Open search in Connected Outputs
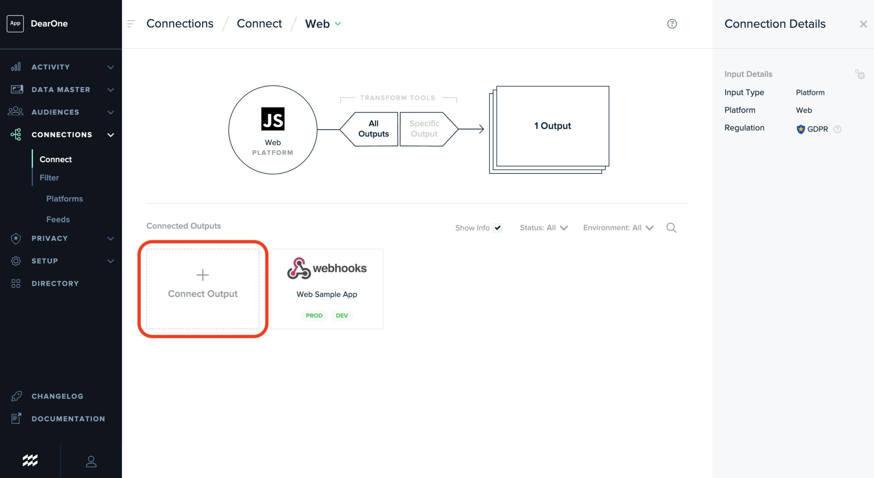874x478 pixels. tap(671, 228)
